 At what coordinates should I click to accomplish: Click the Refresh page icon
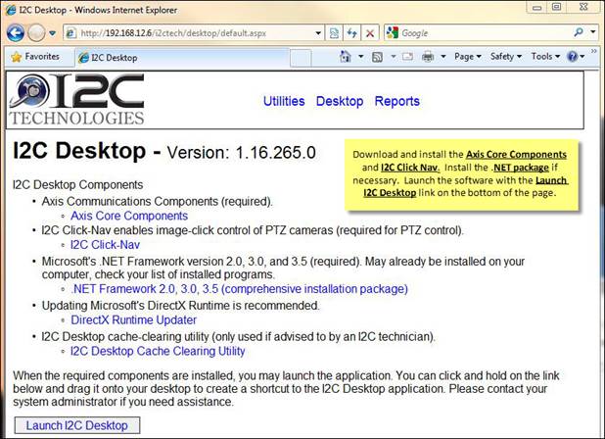(x=351, y=33)
